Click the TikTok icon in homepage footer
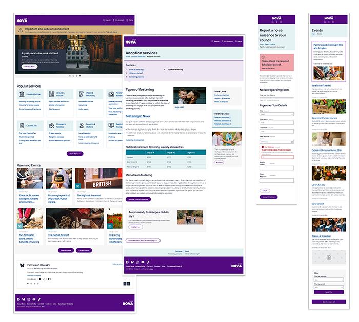The height and width of the screenshot is (322, 359). (x=39, y=299)
